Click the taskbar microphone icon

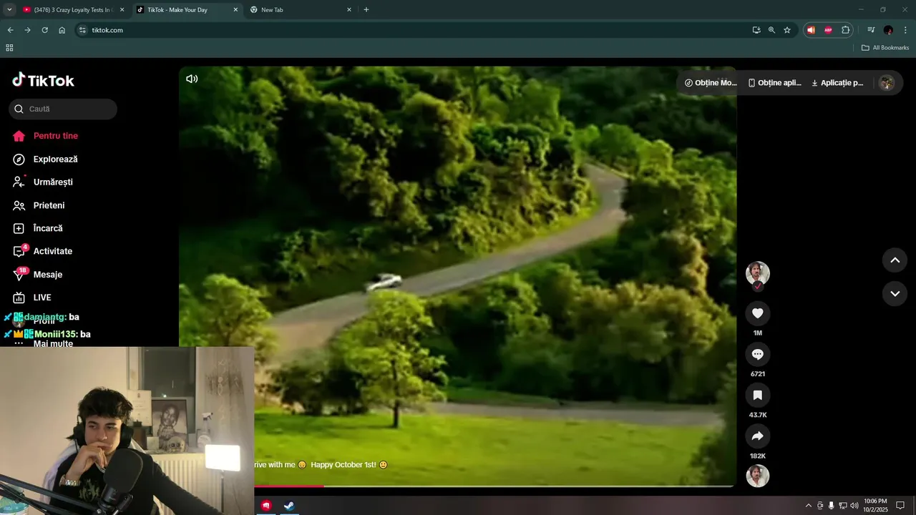[831, 506]
